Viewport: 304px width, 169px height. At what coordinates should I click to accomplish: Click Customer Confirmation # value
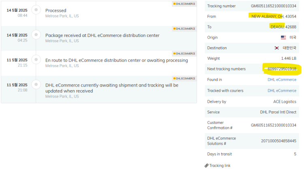click(274, 125)
